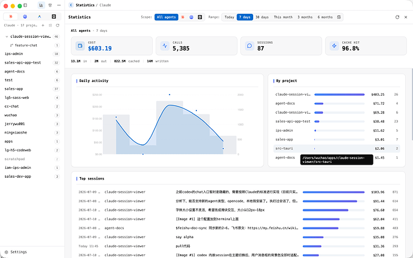Switch to the blue Codex agent tab in sidebar
The height and width of the screenshot is (258, 413).
(25, 17)
